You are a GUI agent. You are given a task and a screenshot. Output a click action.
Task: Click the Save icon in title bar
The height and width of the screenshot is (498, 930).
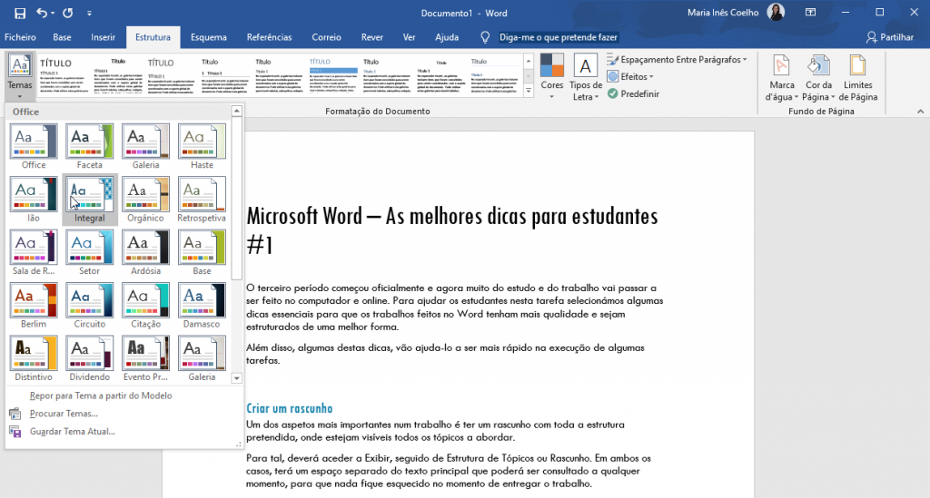click(x=18, y=13)
